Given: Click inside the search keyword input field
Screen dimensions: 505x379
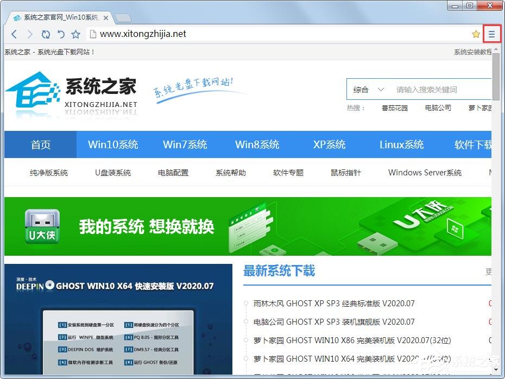Looking at the screenshot, I should (x=429, y=89).
